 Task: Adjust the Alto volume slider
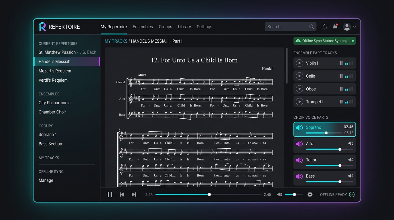[x=330, y=149]
